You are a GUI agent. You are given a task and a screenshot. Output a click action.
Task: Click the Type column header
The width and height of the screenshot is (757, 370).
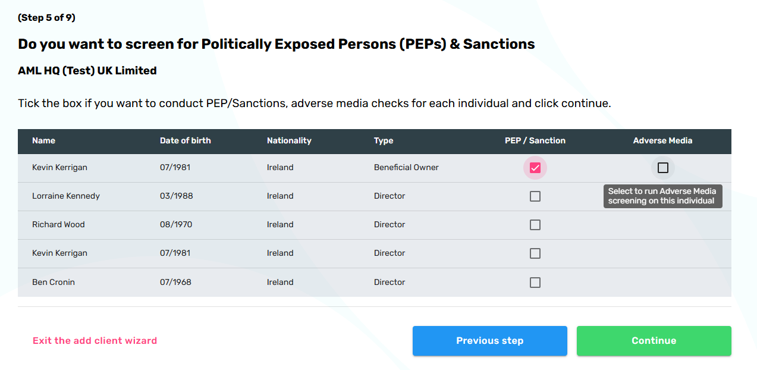coord(384,141)
